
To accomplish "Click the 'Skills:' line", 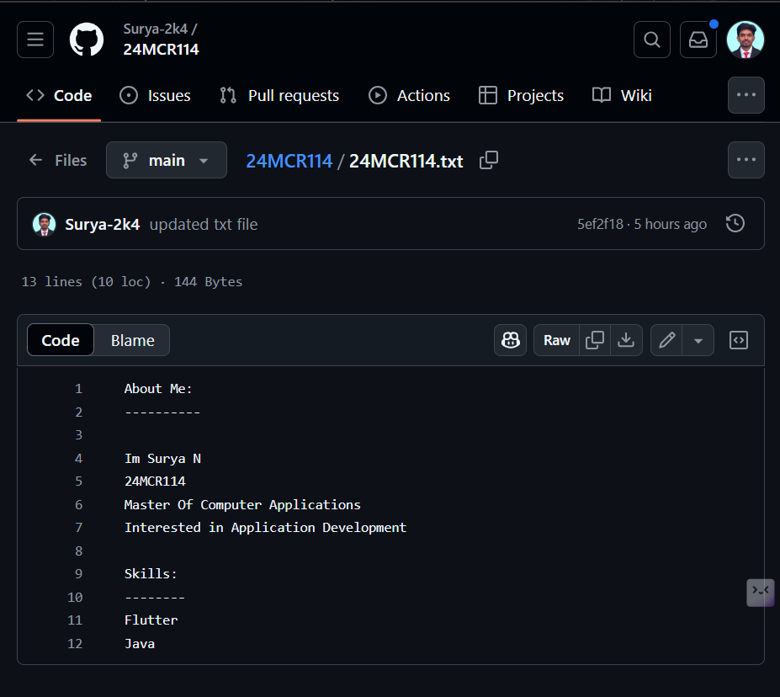I will [x=151, y=574].
